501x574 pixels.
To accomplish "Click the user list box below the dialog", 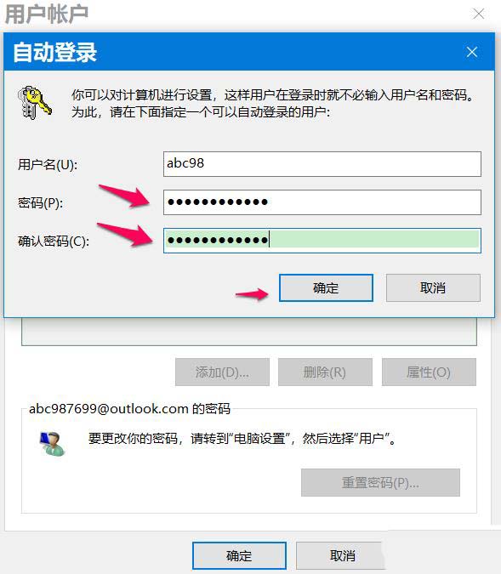I will coord(249,332).
